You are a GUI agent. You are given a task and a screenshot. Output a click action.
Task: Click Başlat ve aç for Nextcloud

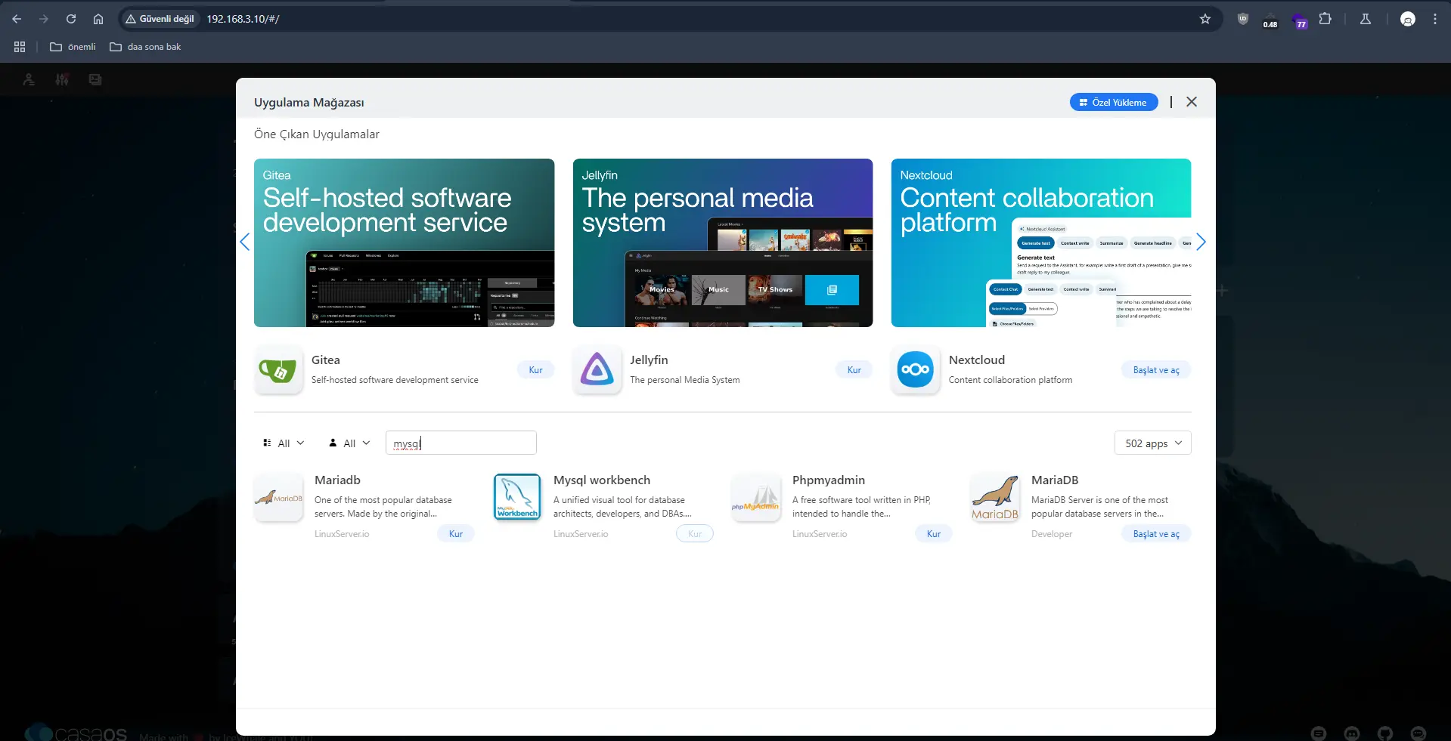[1156, 370]
